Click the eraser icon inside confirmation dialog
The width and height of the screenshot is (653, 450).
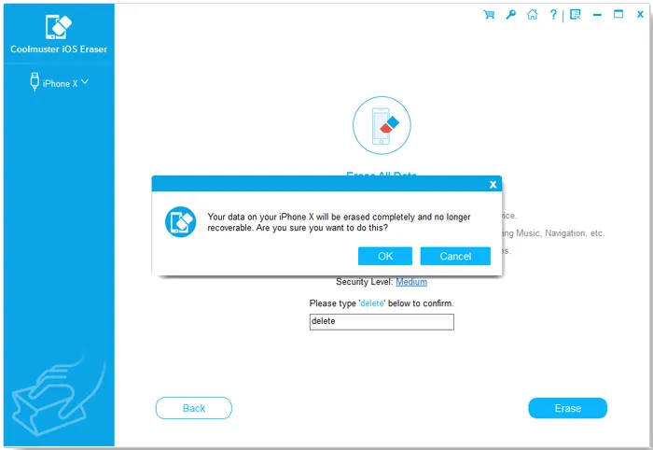click(180, 221)
